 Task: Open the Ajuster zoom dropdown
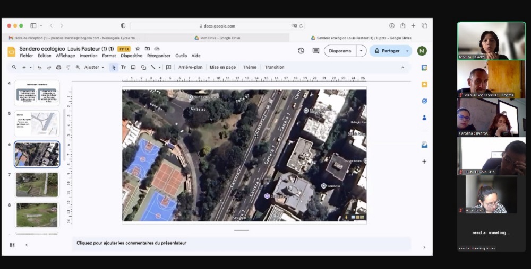click(x=95, y=67)
